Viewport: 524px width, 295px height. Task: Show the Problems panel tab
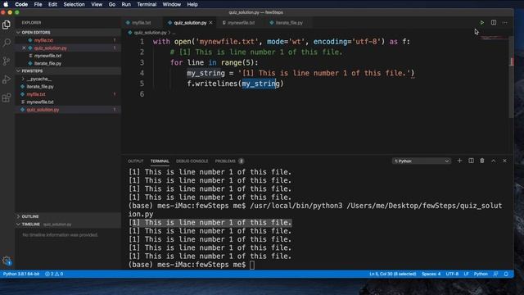(x=229, y=161)
